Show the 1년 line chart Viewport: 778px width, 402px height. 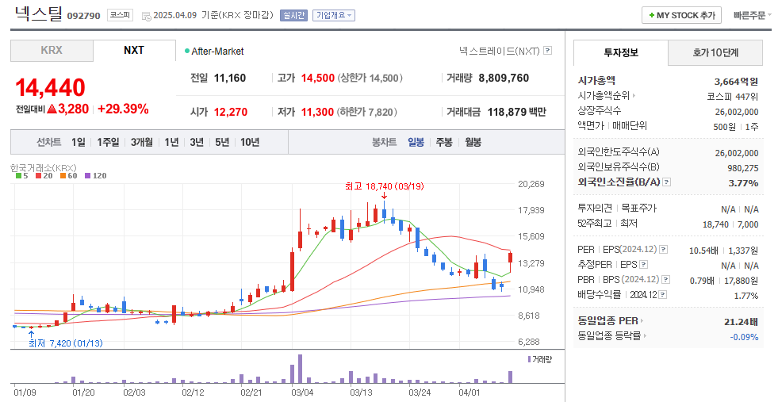(x=171, y=143)
